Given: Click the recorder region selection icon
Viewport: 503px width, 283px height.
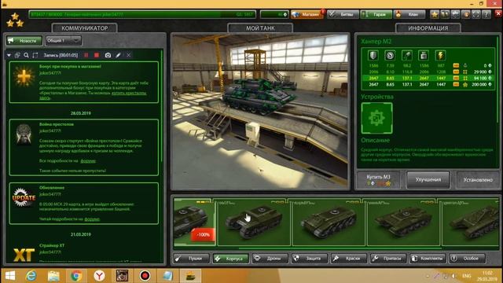Looking at the screenshot, I should tap(35, 55).
